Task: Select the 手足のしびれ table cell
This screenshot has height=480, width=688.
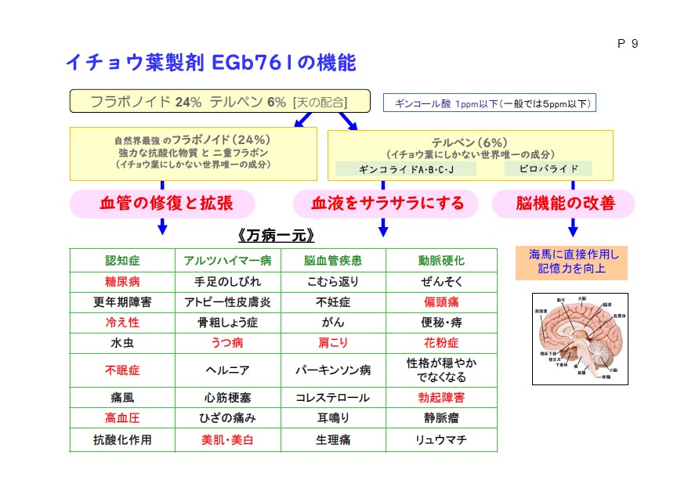Action: click(228, 282)
